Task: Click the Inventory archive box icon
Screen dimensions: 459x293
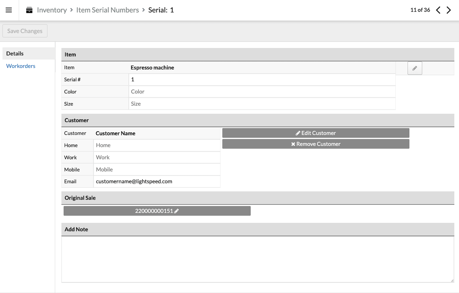Action: pos(29,10)
